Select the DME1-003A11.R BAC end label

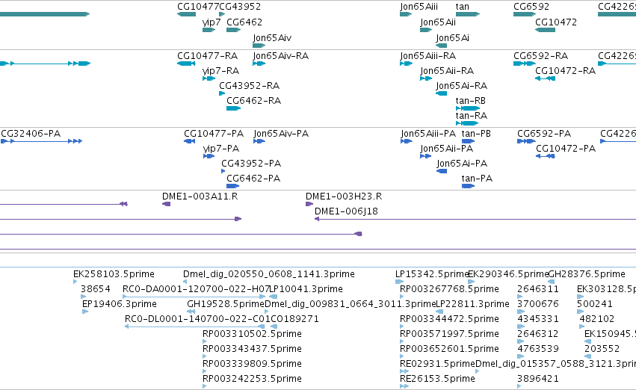point(200,196)
